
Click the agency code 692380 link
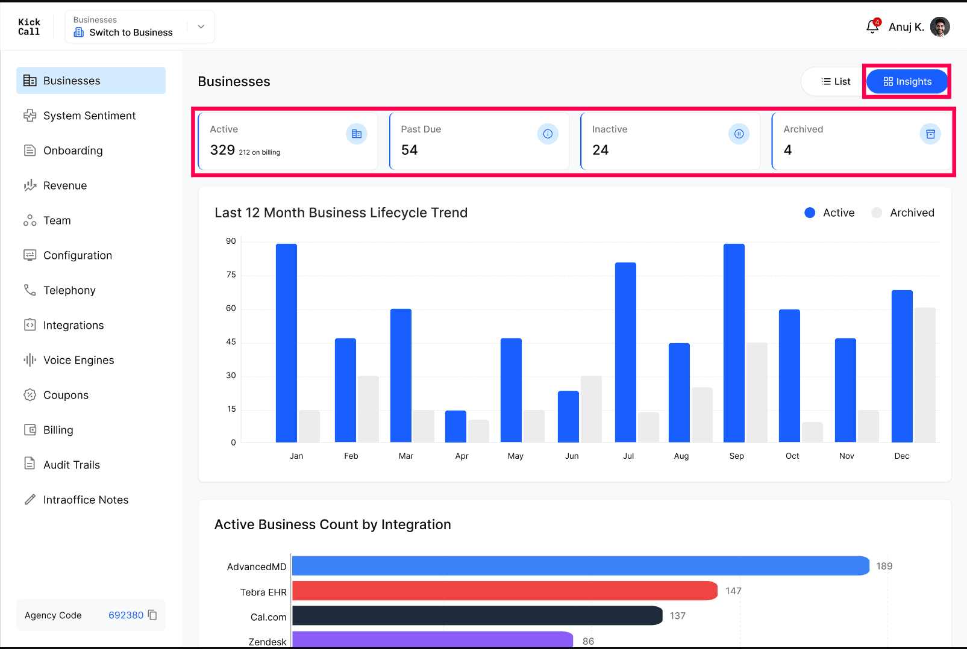[126, 615]
